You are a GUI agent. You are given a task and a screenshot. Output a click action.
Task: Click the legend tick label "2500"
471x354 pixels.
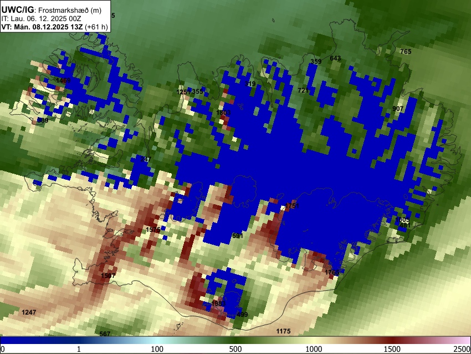pos(462,349)
